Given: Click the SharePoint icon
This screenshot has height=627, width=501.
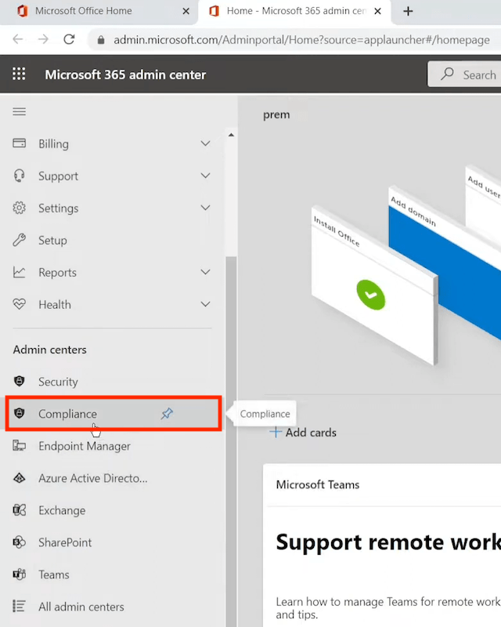Looking at the screenshot, I should [19, 542].
